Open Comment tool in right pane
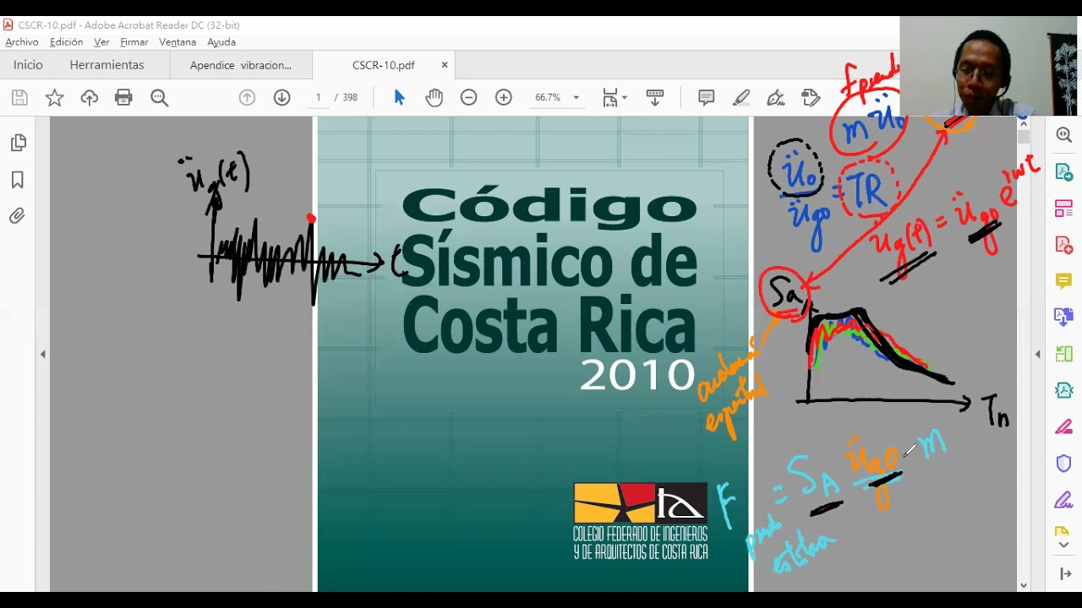Image resolution: width=1082 pixels, height=608 pixels. (1063, 280)
